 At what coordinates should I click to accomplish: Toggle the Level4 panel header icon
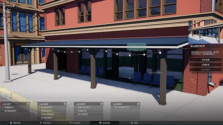(x=138, y=104)
